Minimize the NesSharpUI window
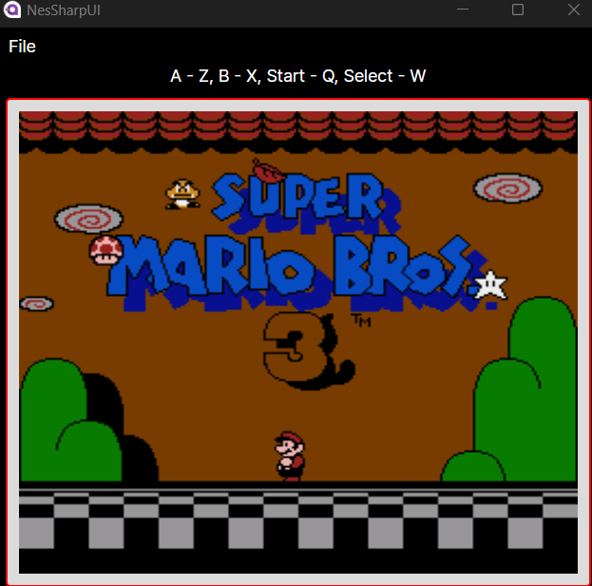 tap(463, 10)
